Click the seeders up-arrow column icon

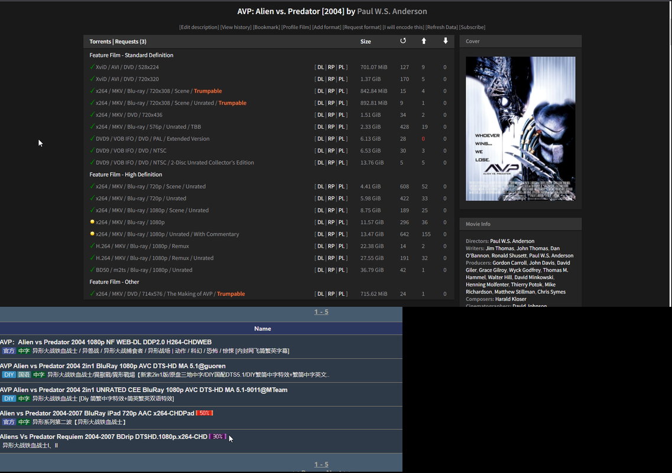coord(424,41)
